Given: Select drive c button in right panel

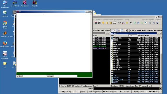Looking at the screenshot, I should click(x=113, y=31).
